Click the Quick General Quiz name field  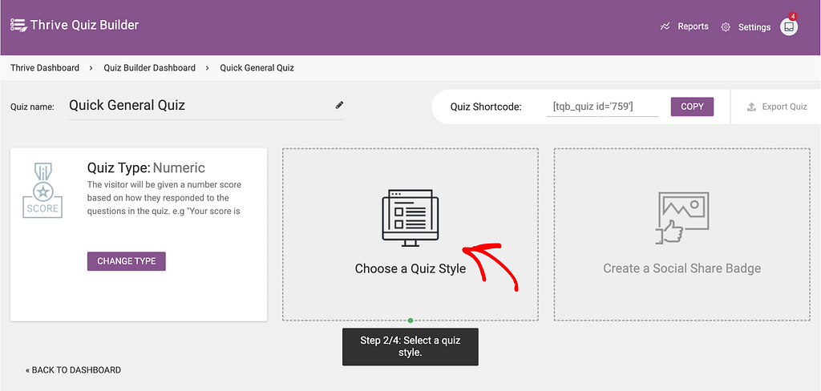point(206,106)
